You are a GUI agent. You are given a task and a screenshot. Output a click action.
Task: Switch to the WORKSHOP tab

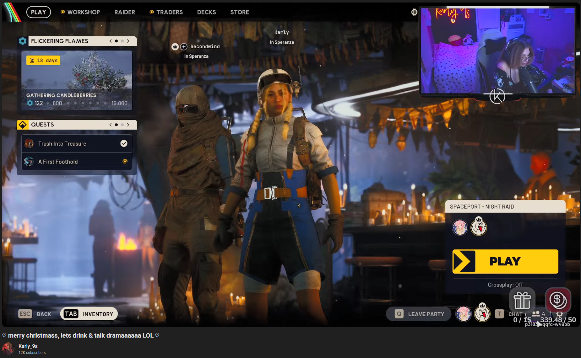pyautogui.click(x=80, y=12)
